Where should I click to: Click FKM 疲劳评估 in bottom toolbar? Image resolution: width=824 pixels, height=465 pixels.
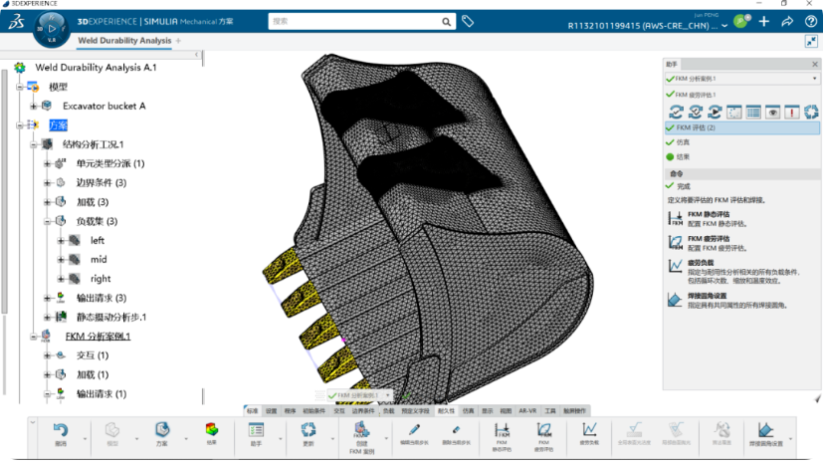(544, 430)
